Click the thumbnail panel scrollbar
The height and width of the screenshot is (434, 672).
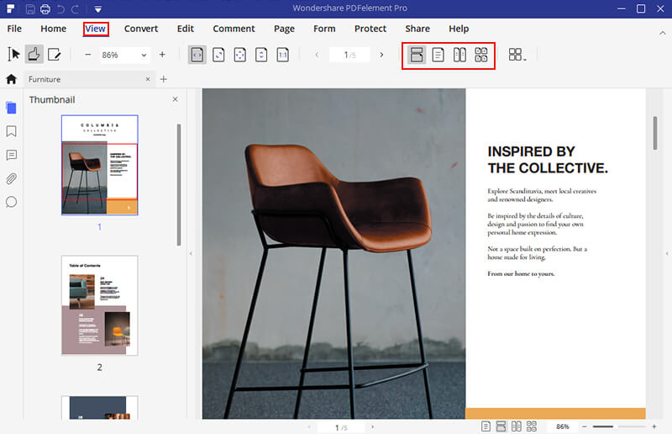click(x=179, y=184)
